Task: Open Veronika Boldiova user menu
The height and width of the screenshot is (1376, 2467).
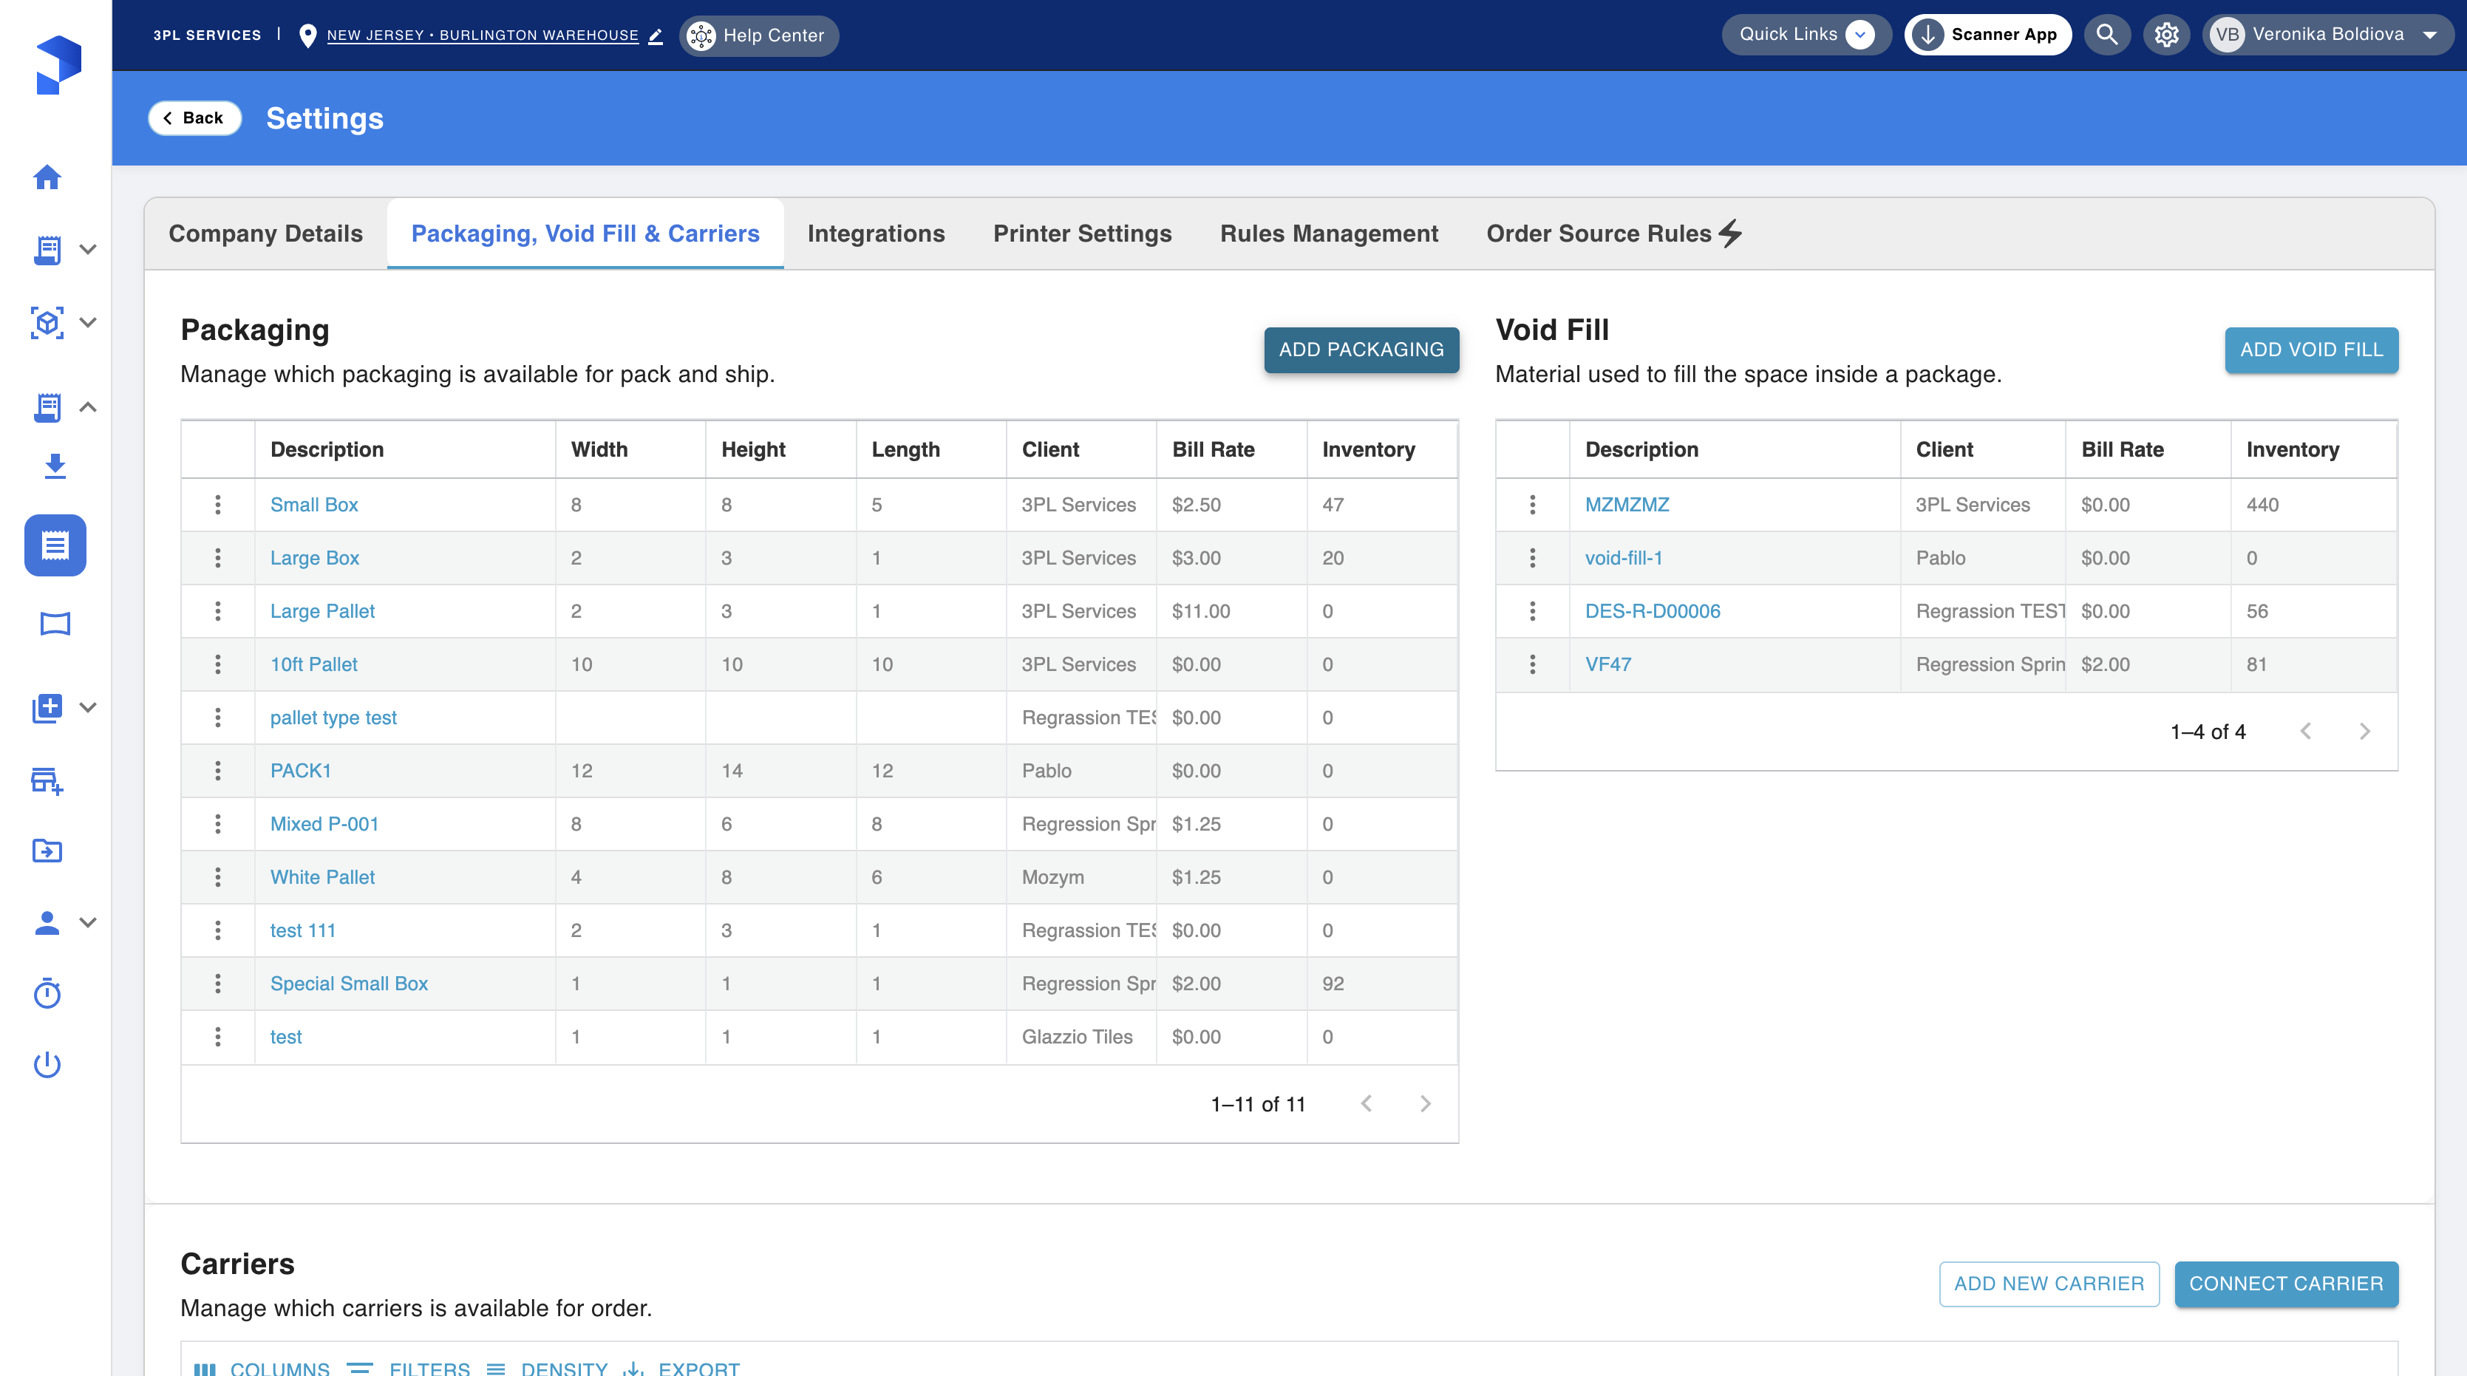Action: point(2328,35)
